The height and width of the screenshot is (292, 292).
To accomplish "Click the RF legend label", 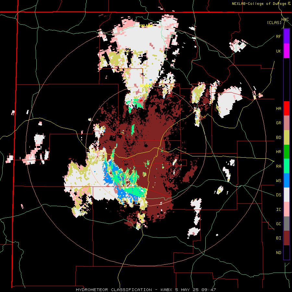I will coord(278,36).
